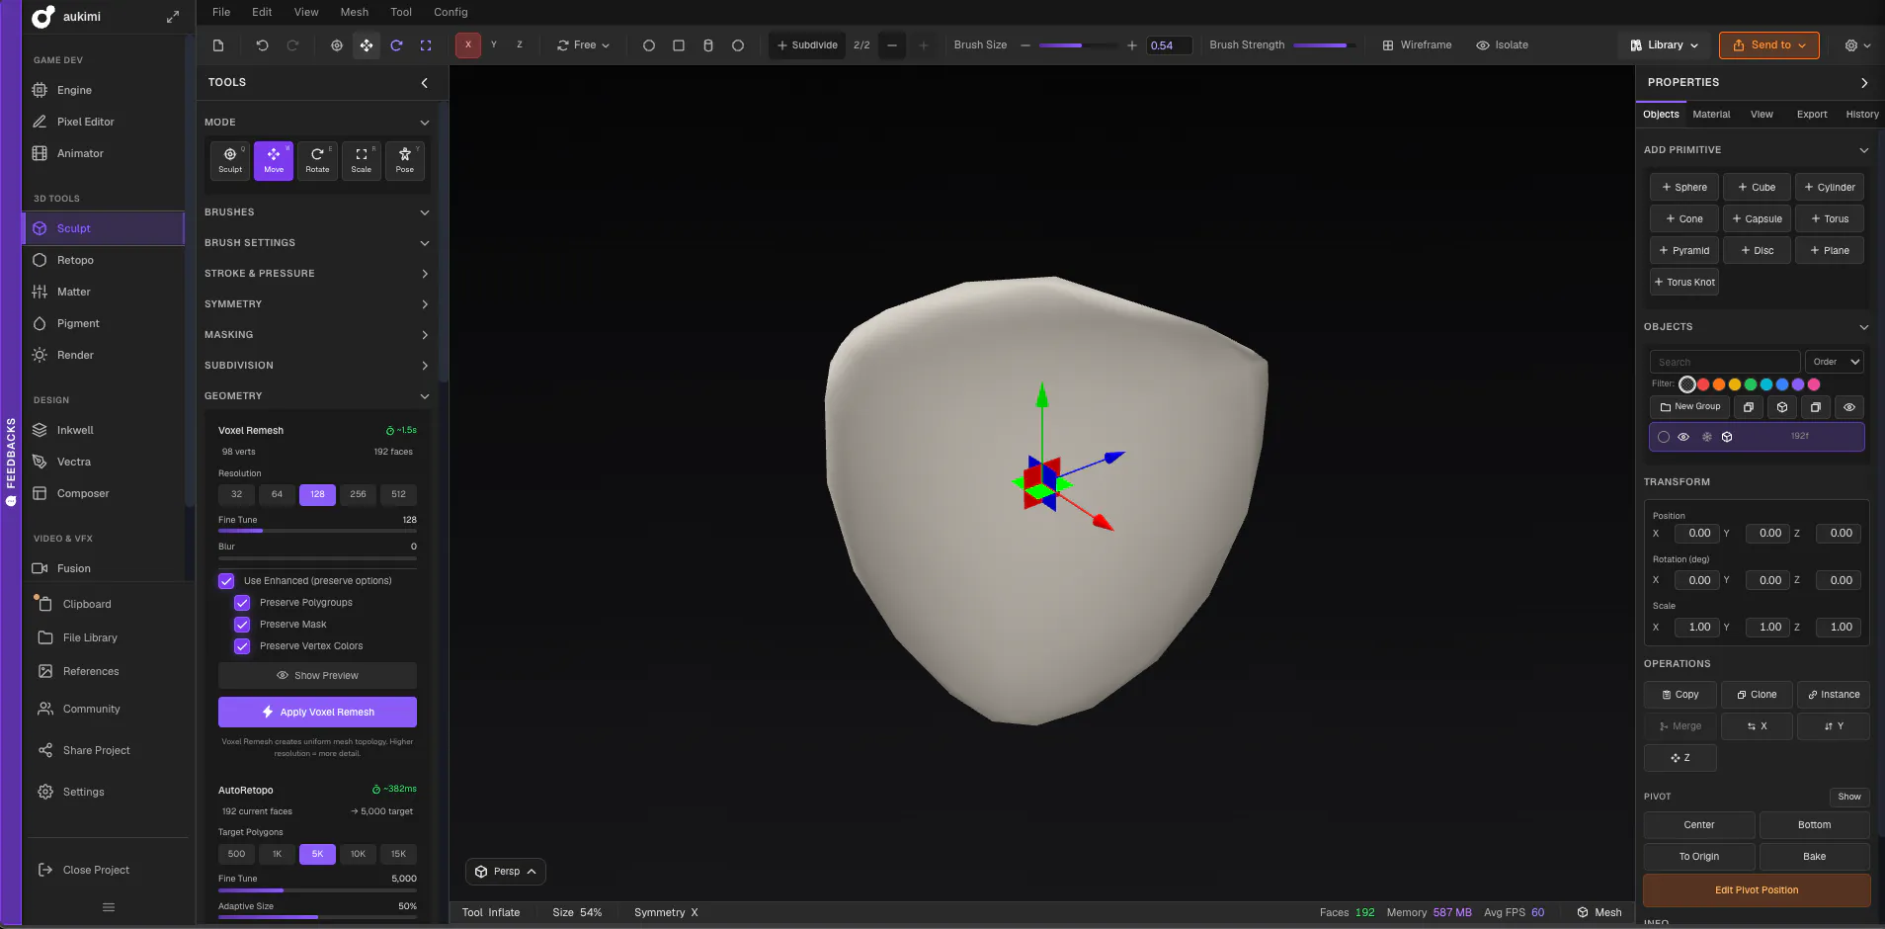Toggle object visibility eye in object row
This screenshot has width=1885, height=929.
click(1683, 437)
